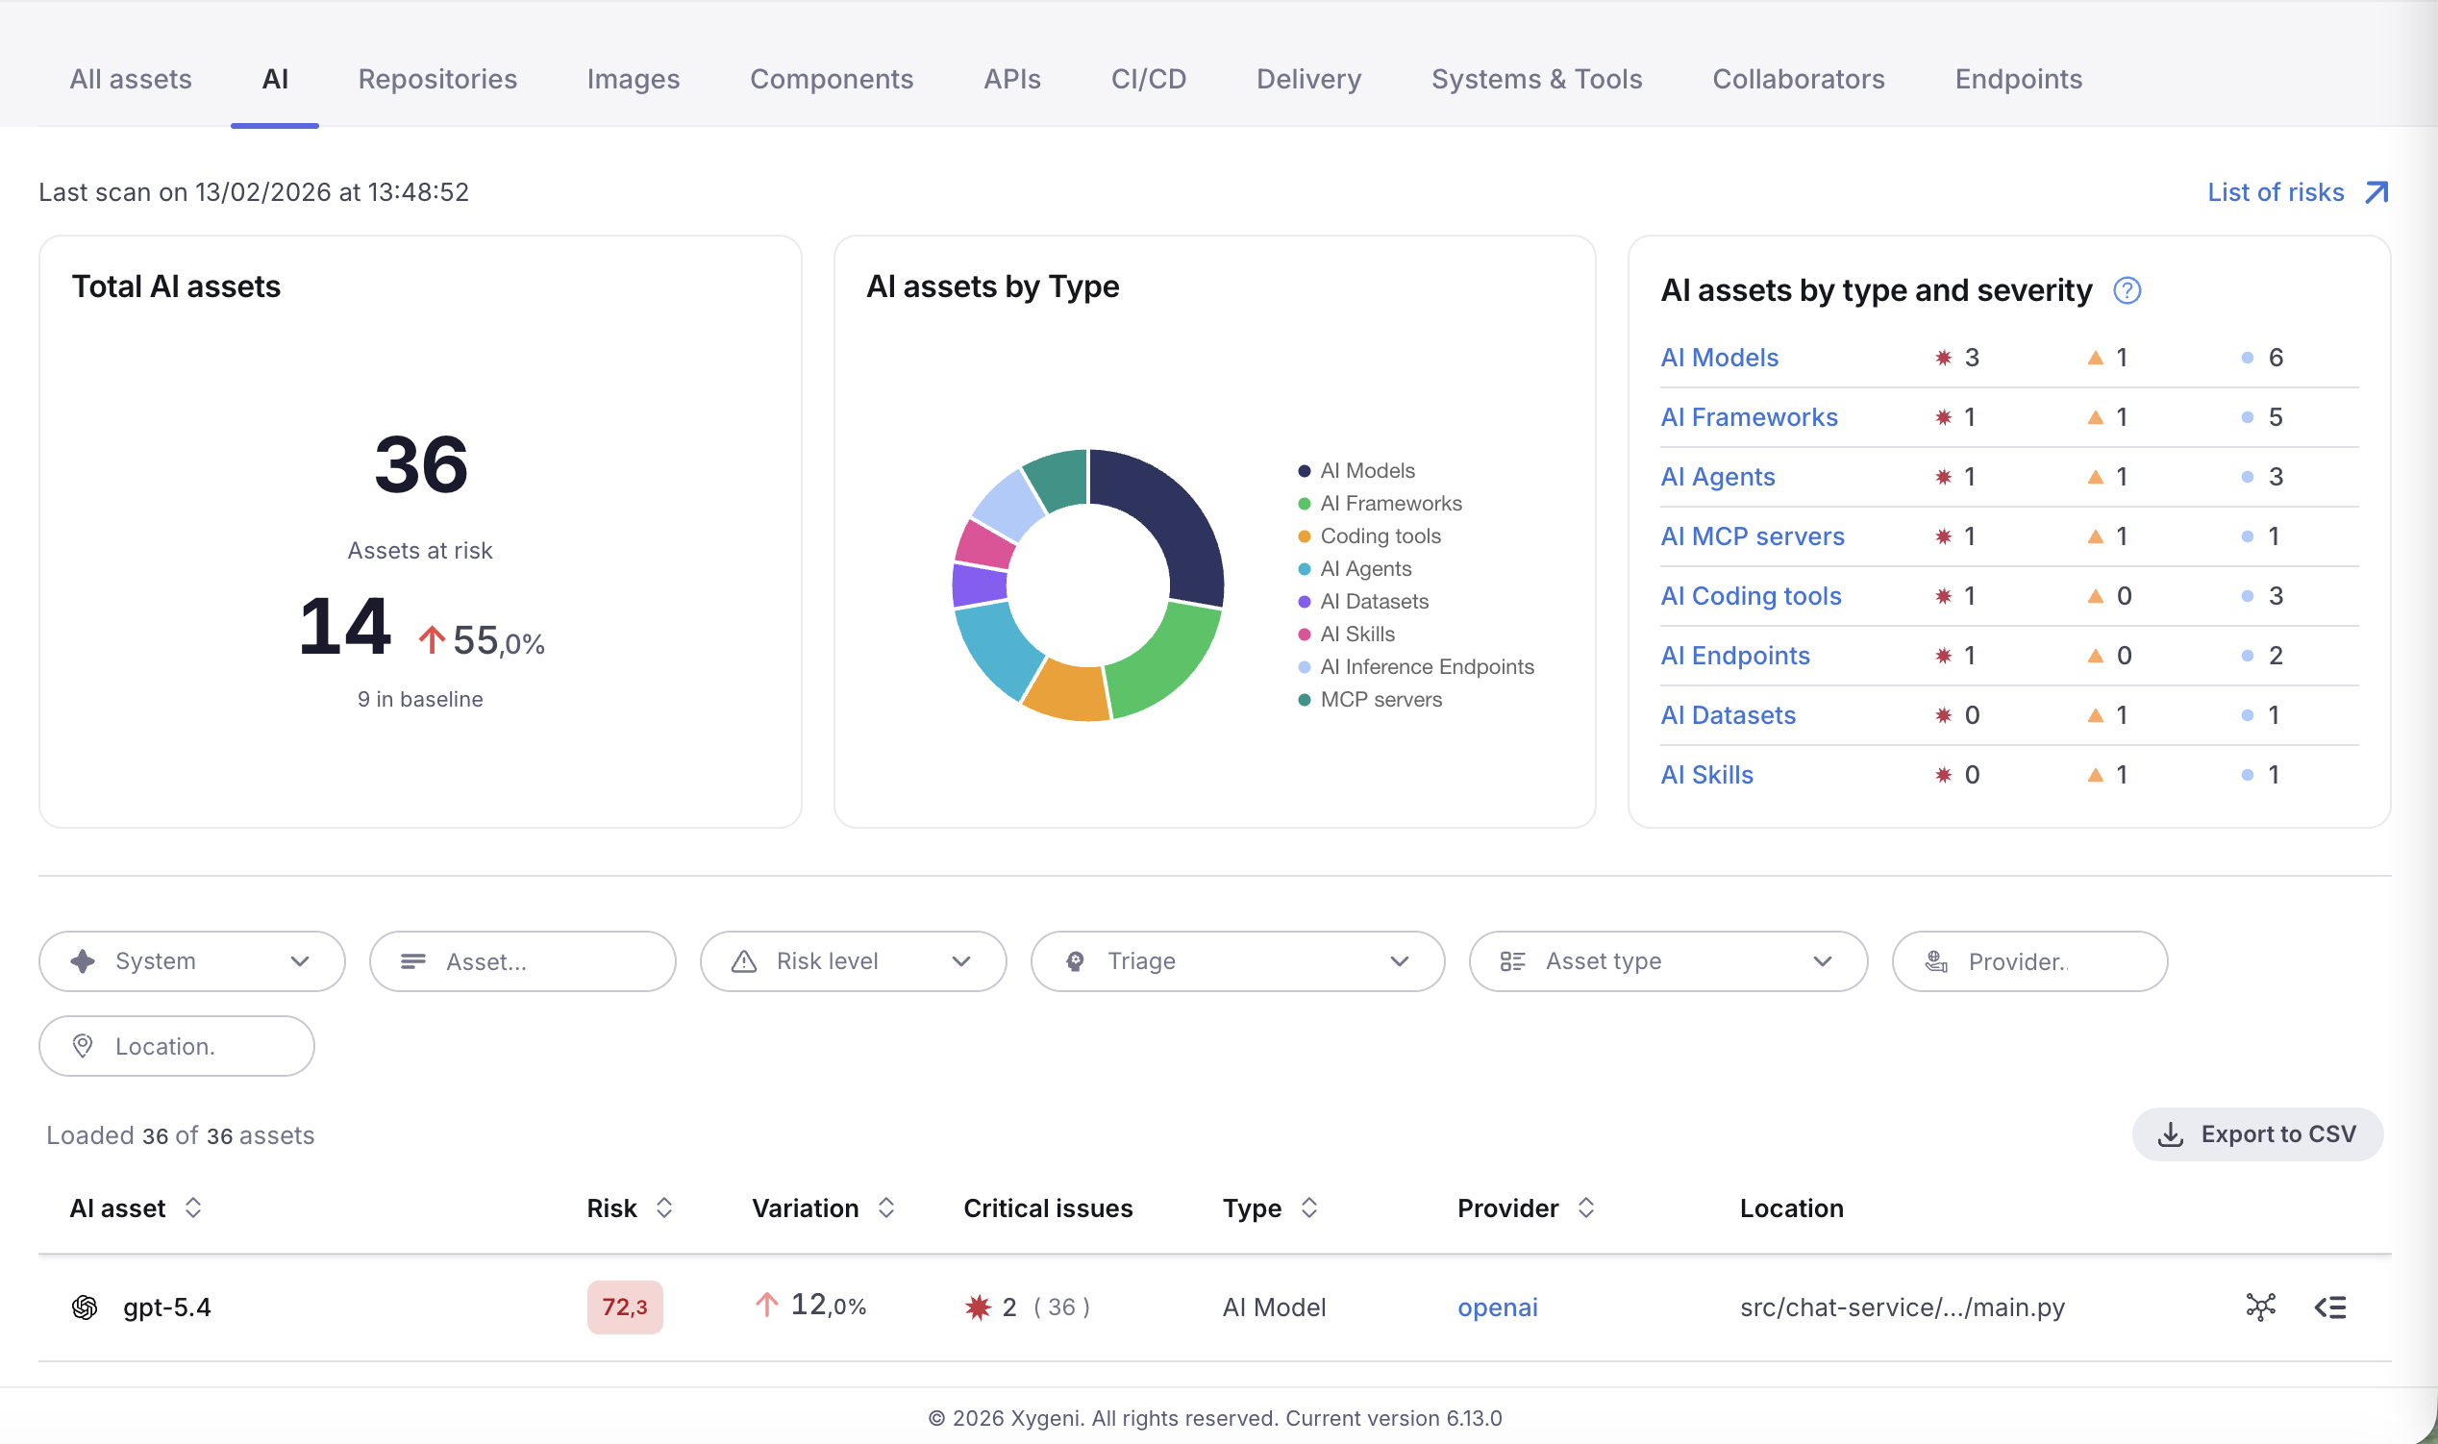
Task: Click the AI Agents low severity dot
Action: coord(2247,477)
